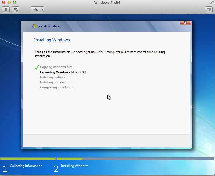Pause the virtual machine
215x176 pixels.
(x=6, y=9)
